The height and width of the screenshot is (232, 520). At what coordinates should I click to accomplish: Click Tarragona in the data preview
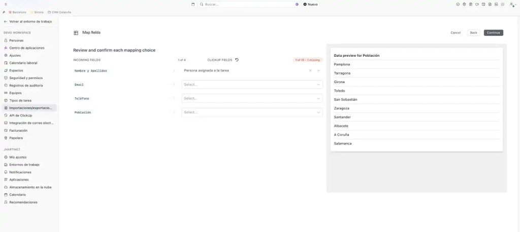[342, 73]
